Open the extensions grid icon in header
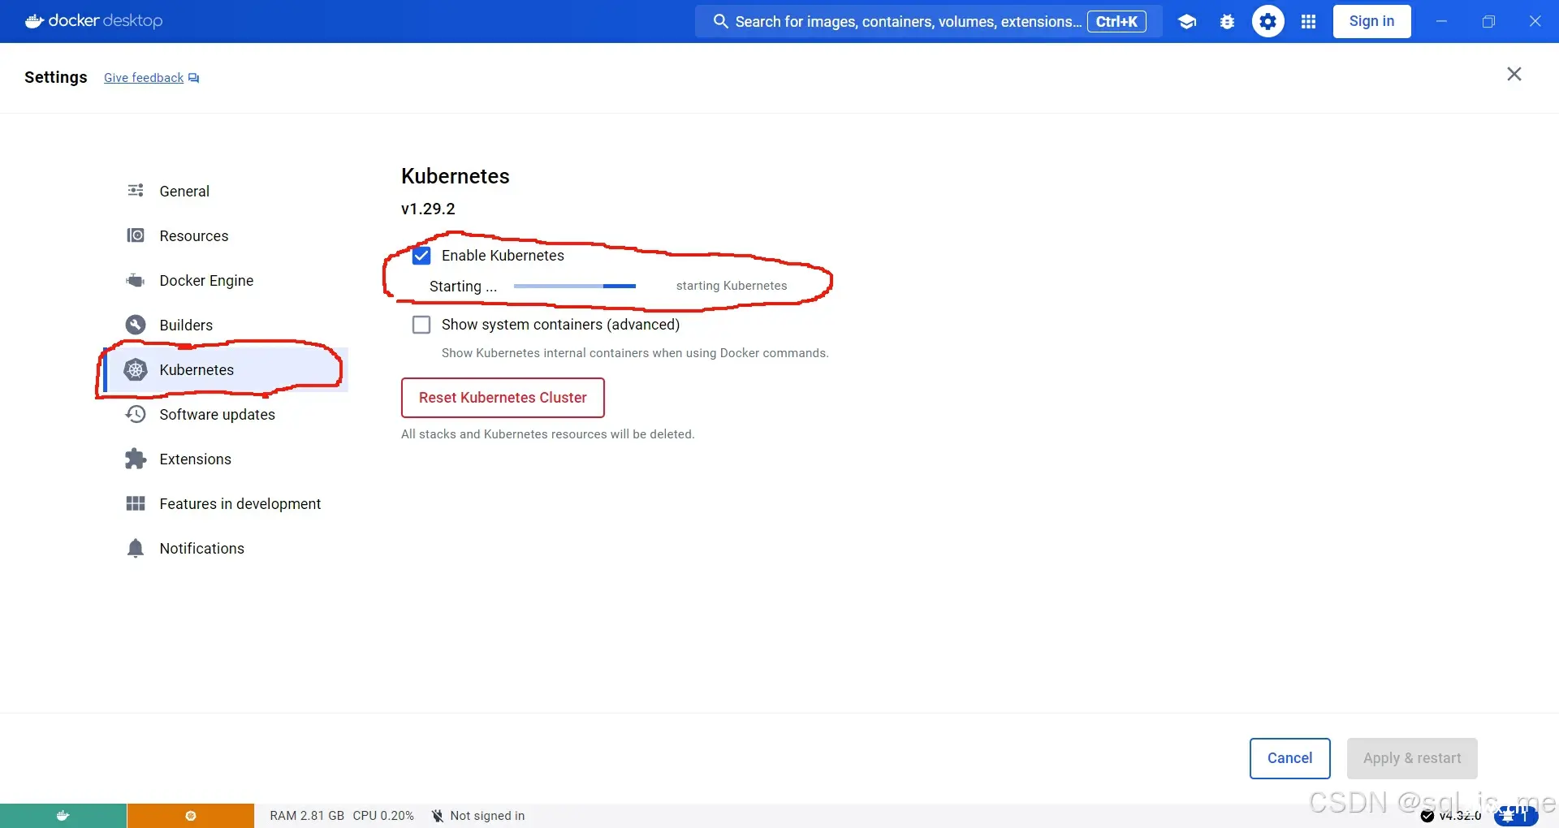Screen dimensions: 1559x828 point(1308,22)
